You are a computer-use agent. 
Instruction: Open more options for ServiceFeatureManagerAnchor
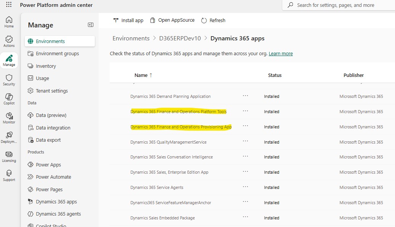245,202
